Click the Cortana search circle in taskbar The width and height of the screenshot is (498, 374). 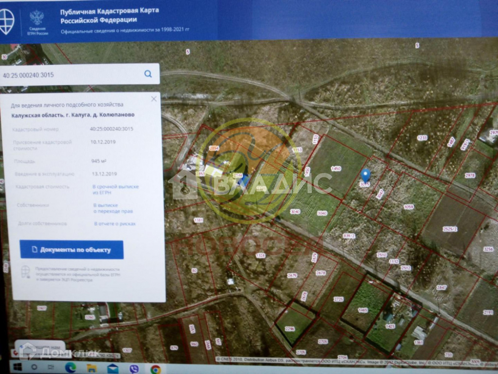point(35,368)
